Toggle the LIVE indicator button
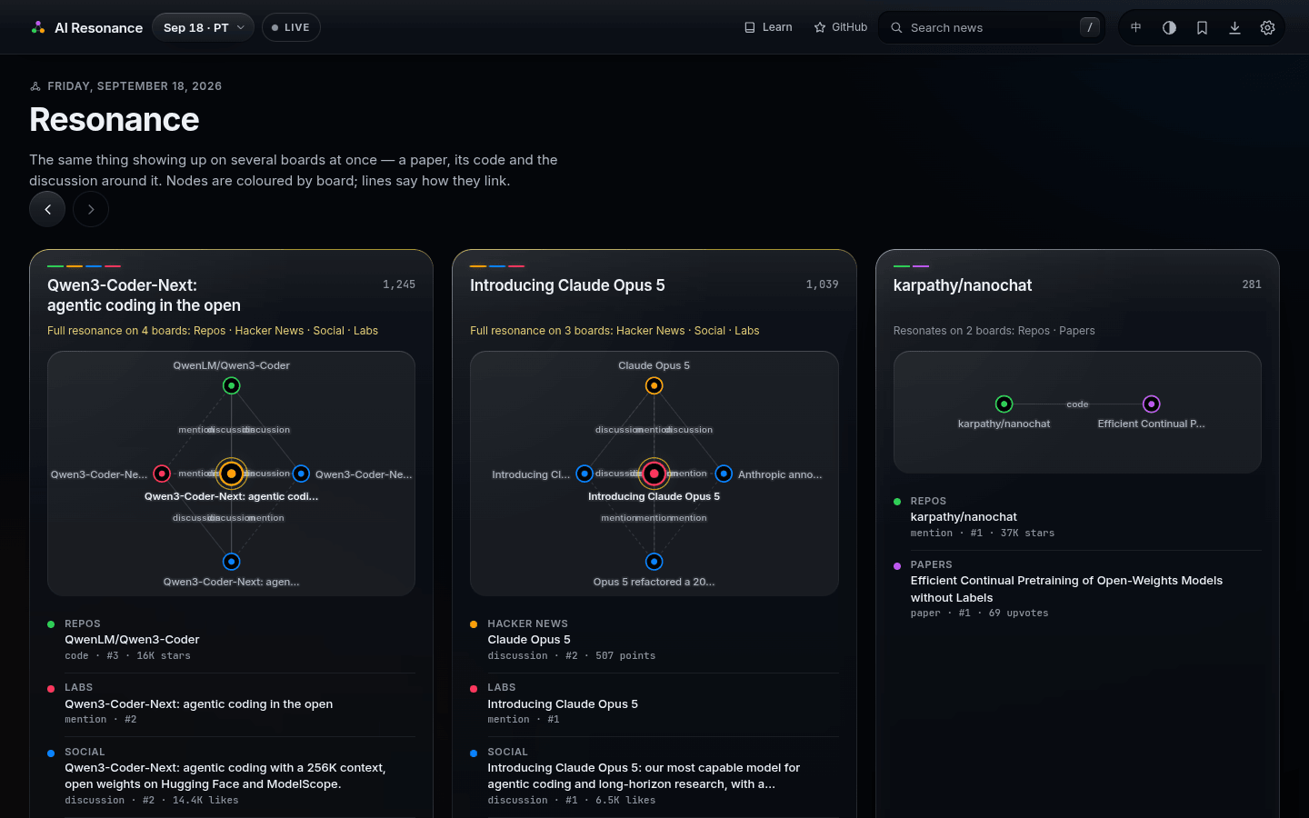The height and width of the screenshot is (818, 1309). (x=291, y=27)
